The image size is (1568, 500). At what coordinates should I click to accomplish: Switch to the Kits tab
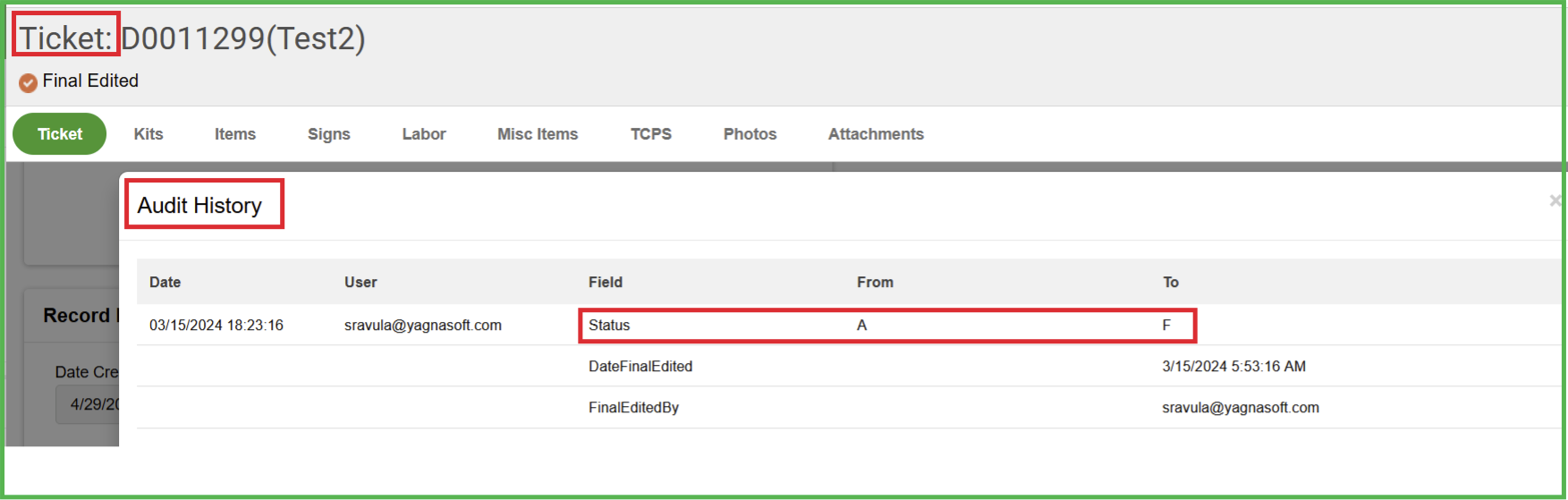click(x=148, y=134)
